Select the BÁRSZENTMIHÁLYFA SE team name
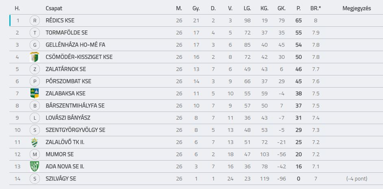This screenshot has width=383, height=189. click(x=75, y=106)
